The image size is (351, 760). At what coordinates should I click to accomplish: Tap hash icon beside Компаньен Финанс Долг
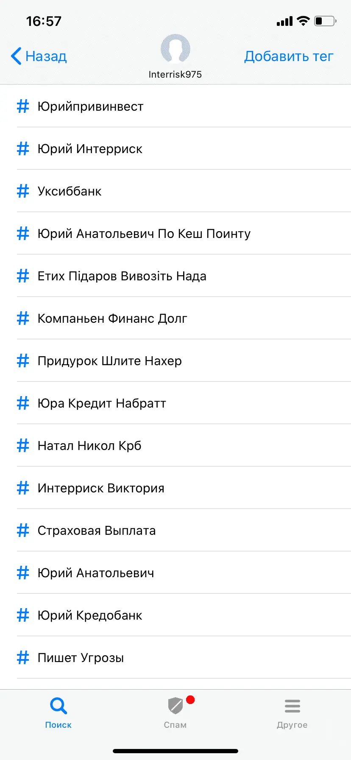click(23, 318)
